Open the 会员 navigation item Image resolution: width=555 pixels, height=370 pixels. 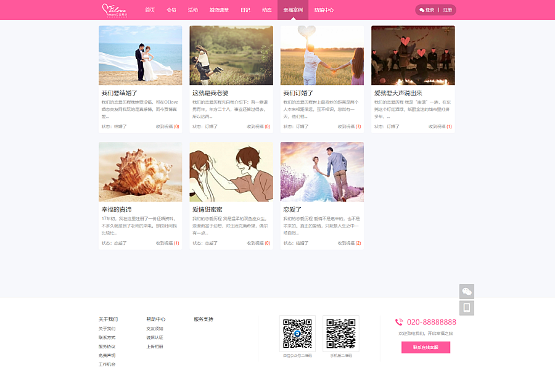(x=171, y=10)
